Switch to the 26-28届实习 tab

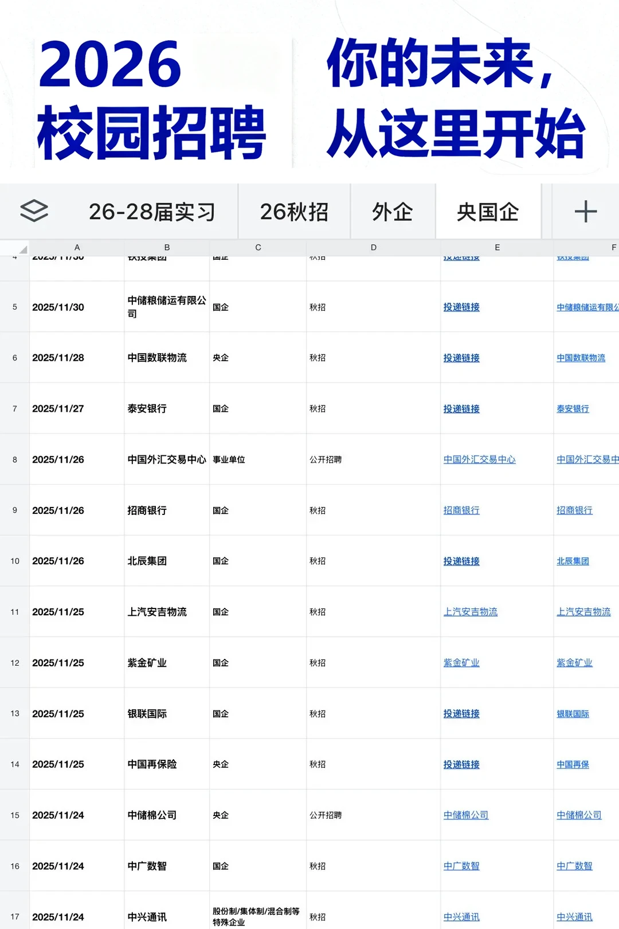(152, 212)
